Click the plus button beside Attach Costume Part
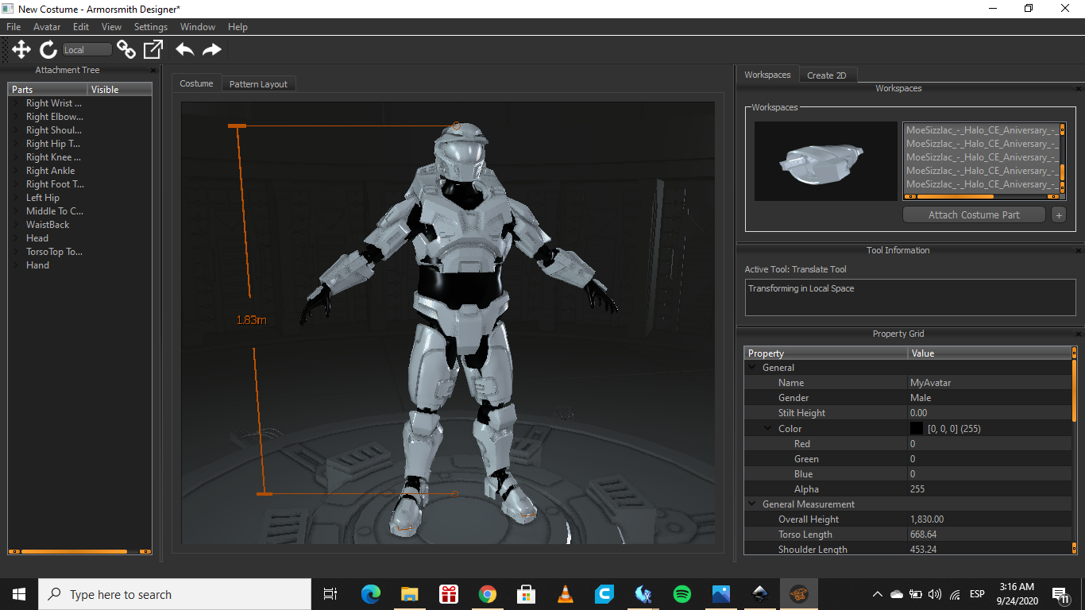1085x610 pixels. point(1058,215)
